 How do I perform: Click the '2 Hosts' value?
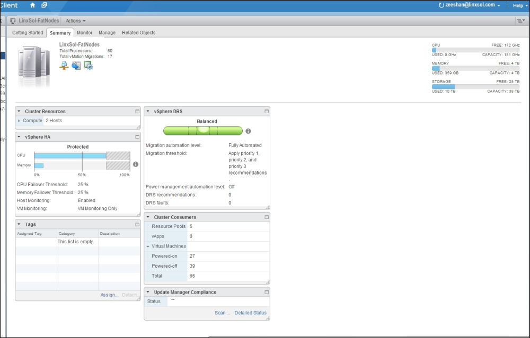coord(54,121)
